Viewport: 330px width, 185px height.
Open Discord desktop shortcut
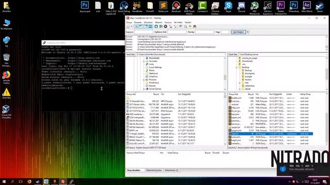[241, 7]
